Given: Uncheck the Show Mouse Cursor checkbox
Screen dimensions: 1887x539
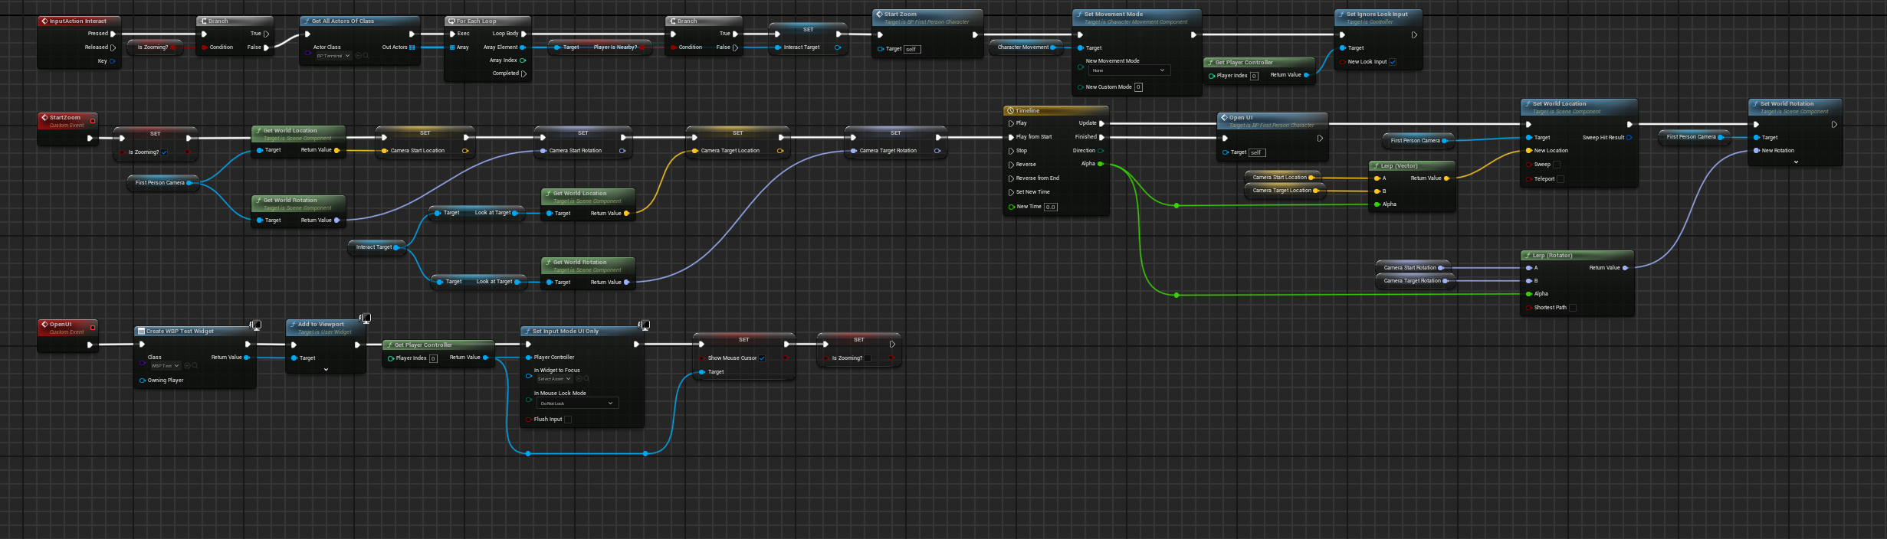Looking at the screenshot, I should (762, 358).
